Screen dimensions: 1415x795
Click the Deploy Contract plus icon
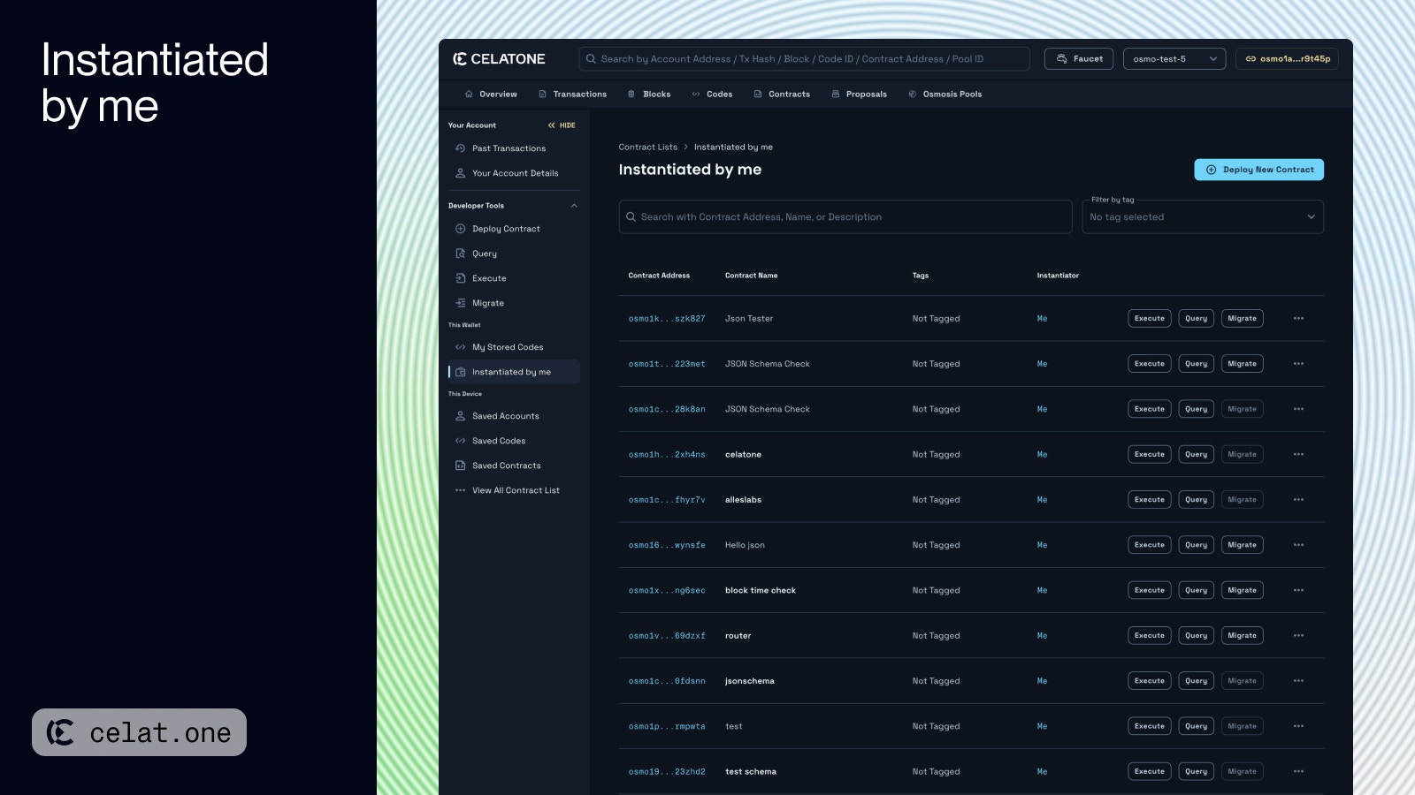460,229
